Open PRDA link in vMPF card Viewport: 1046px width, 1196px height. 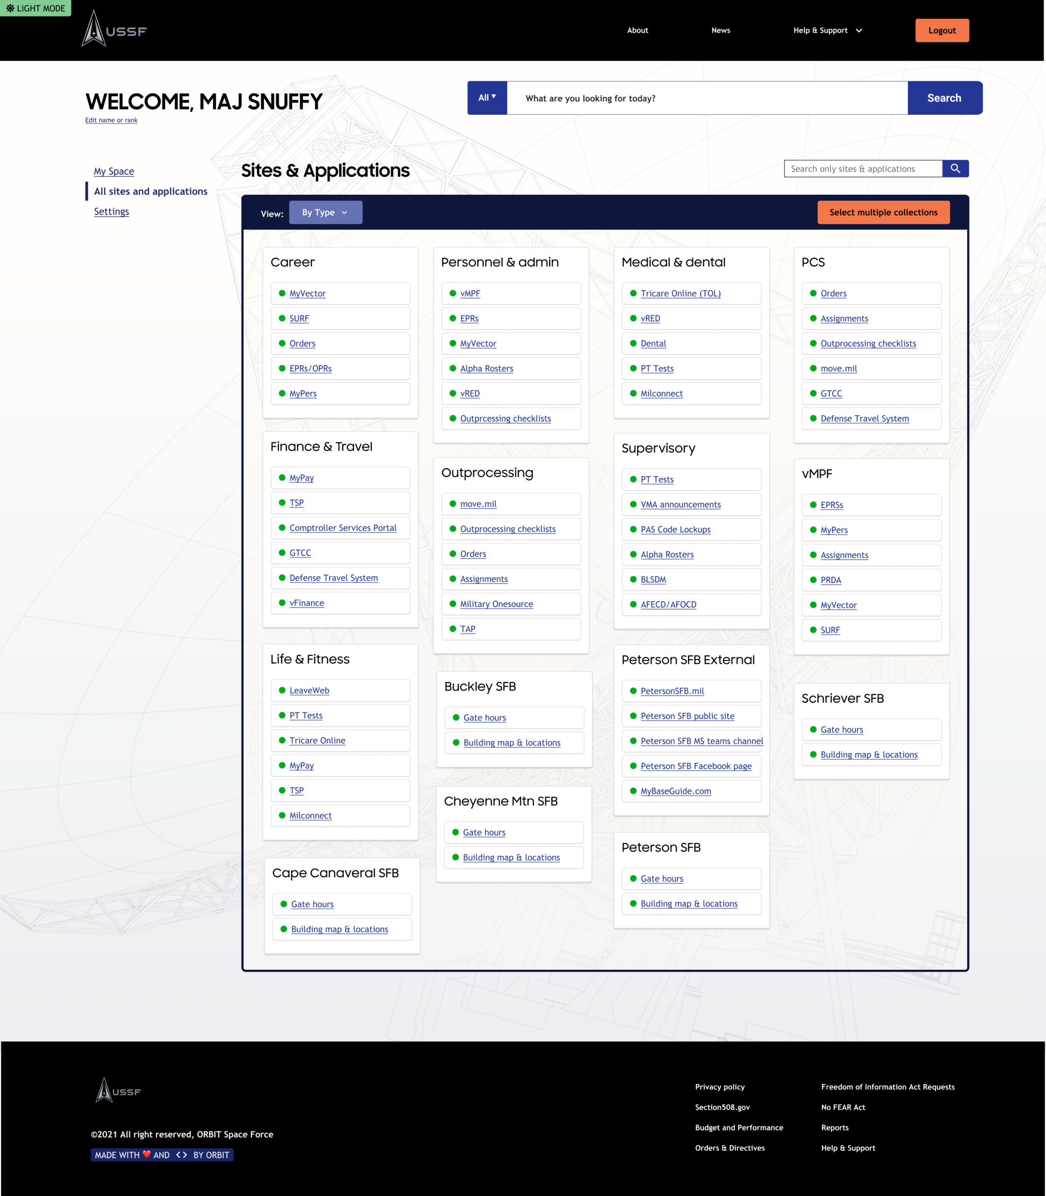[x=831, y=580]
